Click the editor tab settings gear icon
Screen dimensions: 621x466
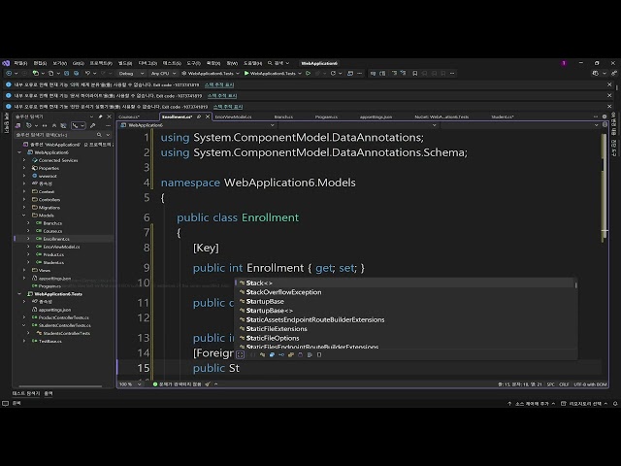pyautogui.click(x=605, y=116)
